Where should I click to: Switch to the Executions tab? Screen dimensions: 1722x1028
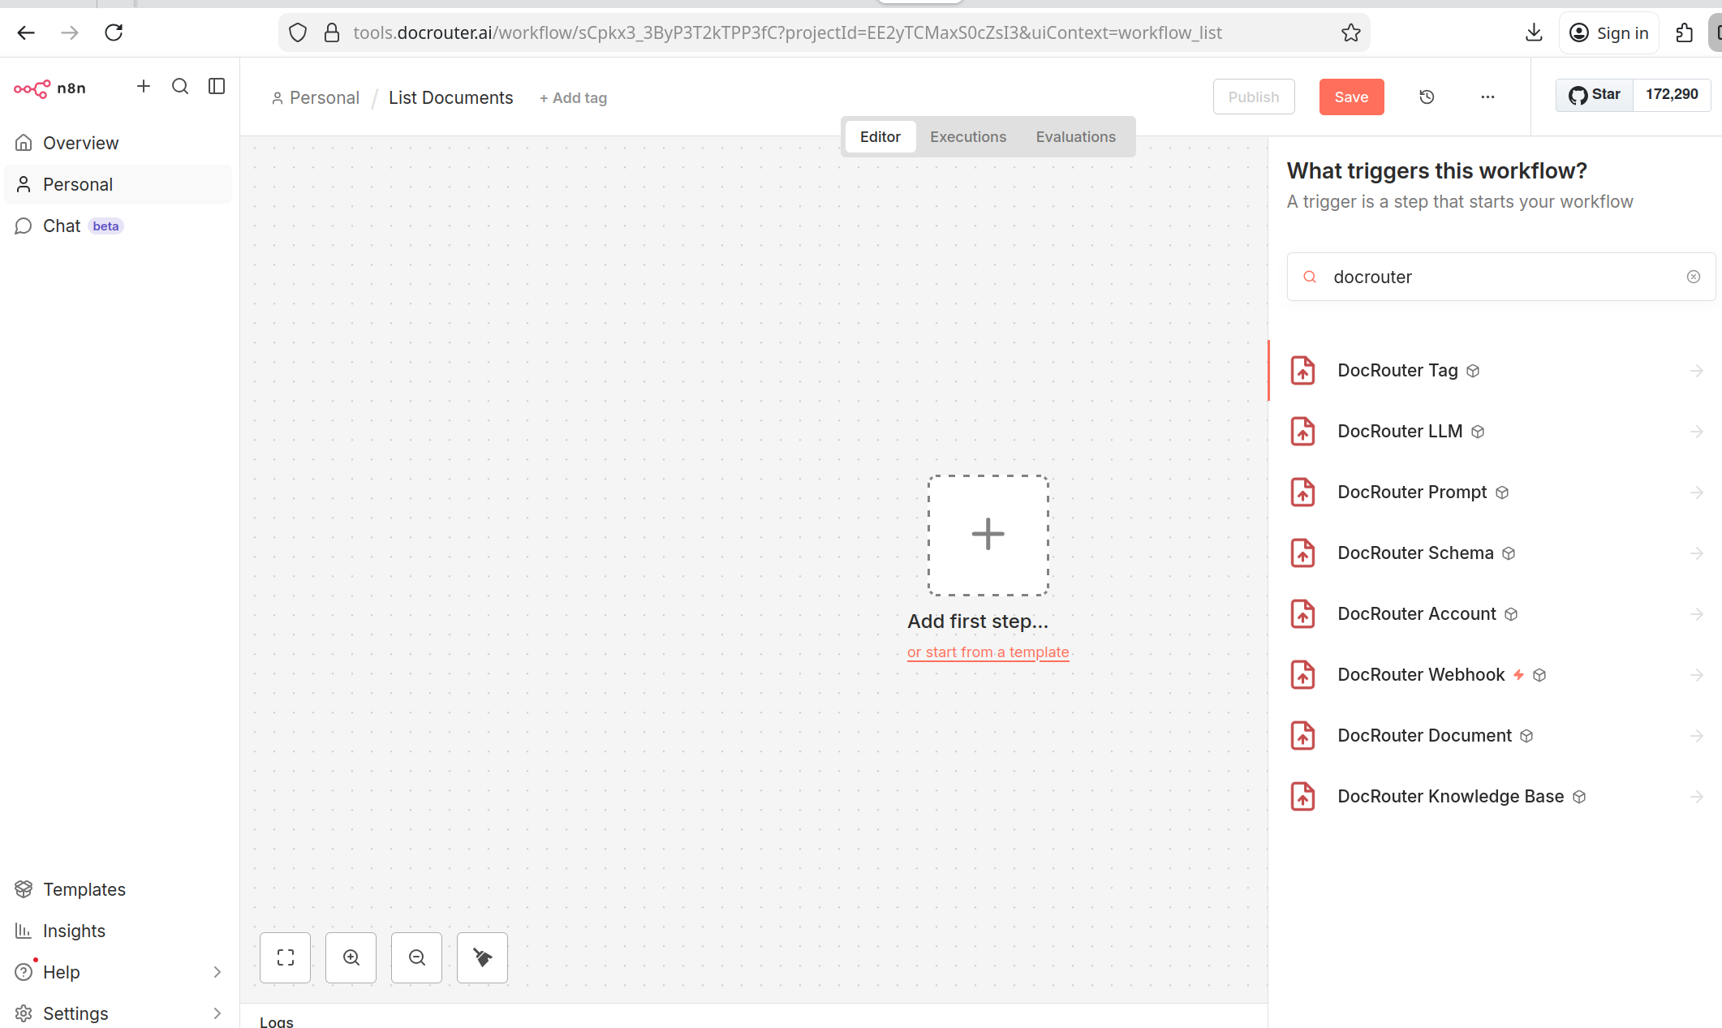(967, 137)
